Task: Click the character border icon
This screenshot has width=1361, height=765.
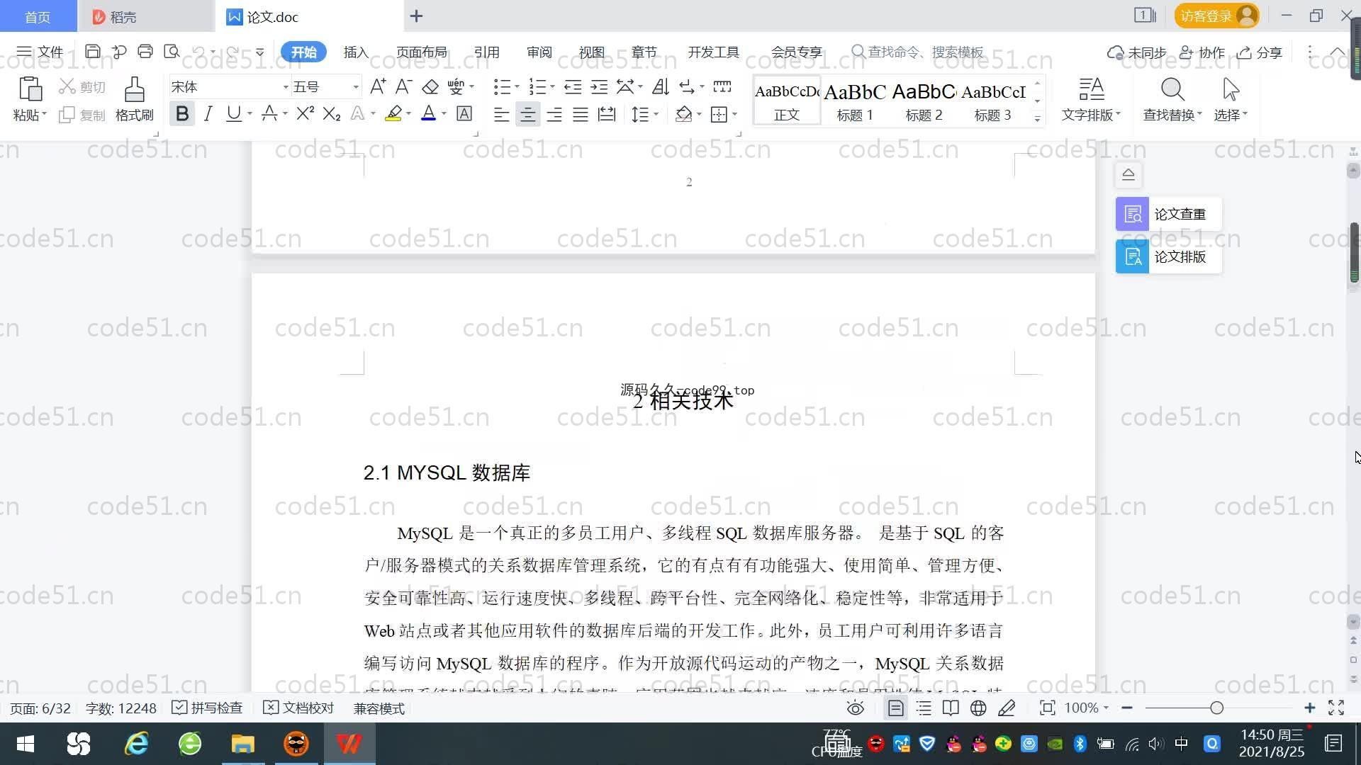Action: pyautogui.click(x=464, y=113)
